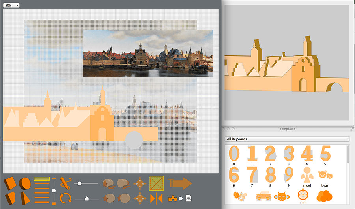
Task: Select the number 2 template
Action: click(x=270, y=154)
